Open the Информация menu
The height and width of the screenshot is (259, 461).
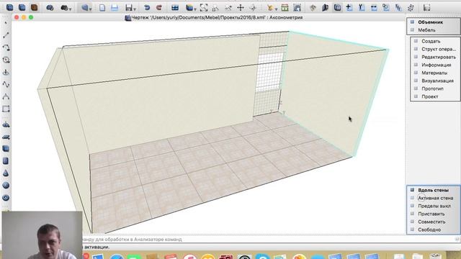436,65
